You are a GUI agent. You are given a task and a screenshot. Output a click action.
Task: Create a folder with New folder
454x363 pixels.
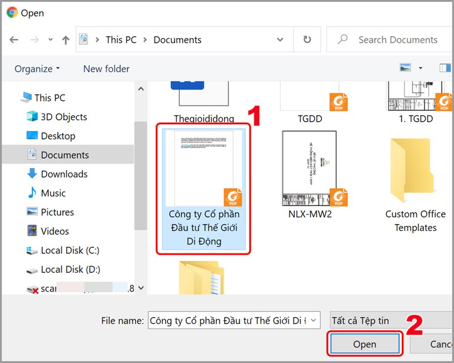point(106,68)
